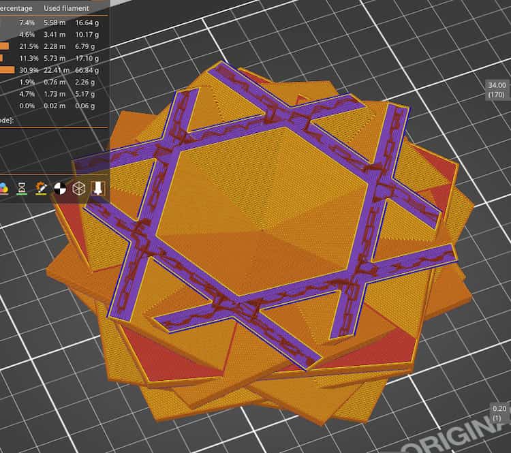
Task: Select the 4.6% percentage value
Action: 27,35
